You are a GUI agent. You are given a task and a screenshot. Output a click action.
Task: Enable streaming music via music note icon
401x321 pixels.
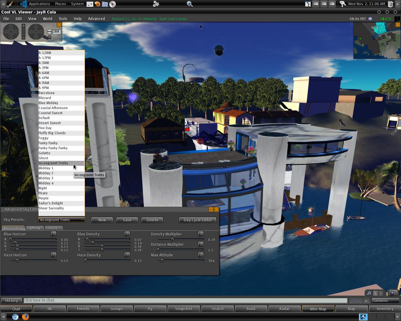(x=369, y=293)
